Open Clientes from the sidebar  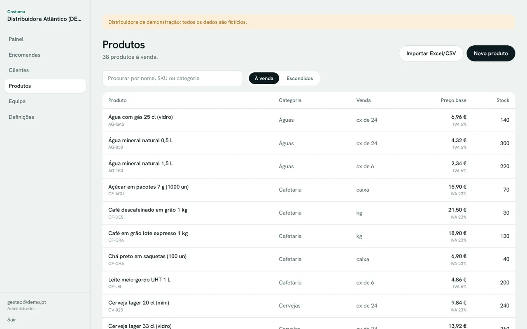(x=45, y=70)
